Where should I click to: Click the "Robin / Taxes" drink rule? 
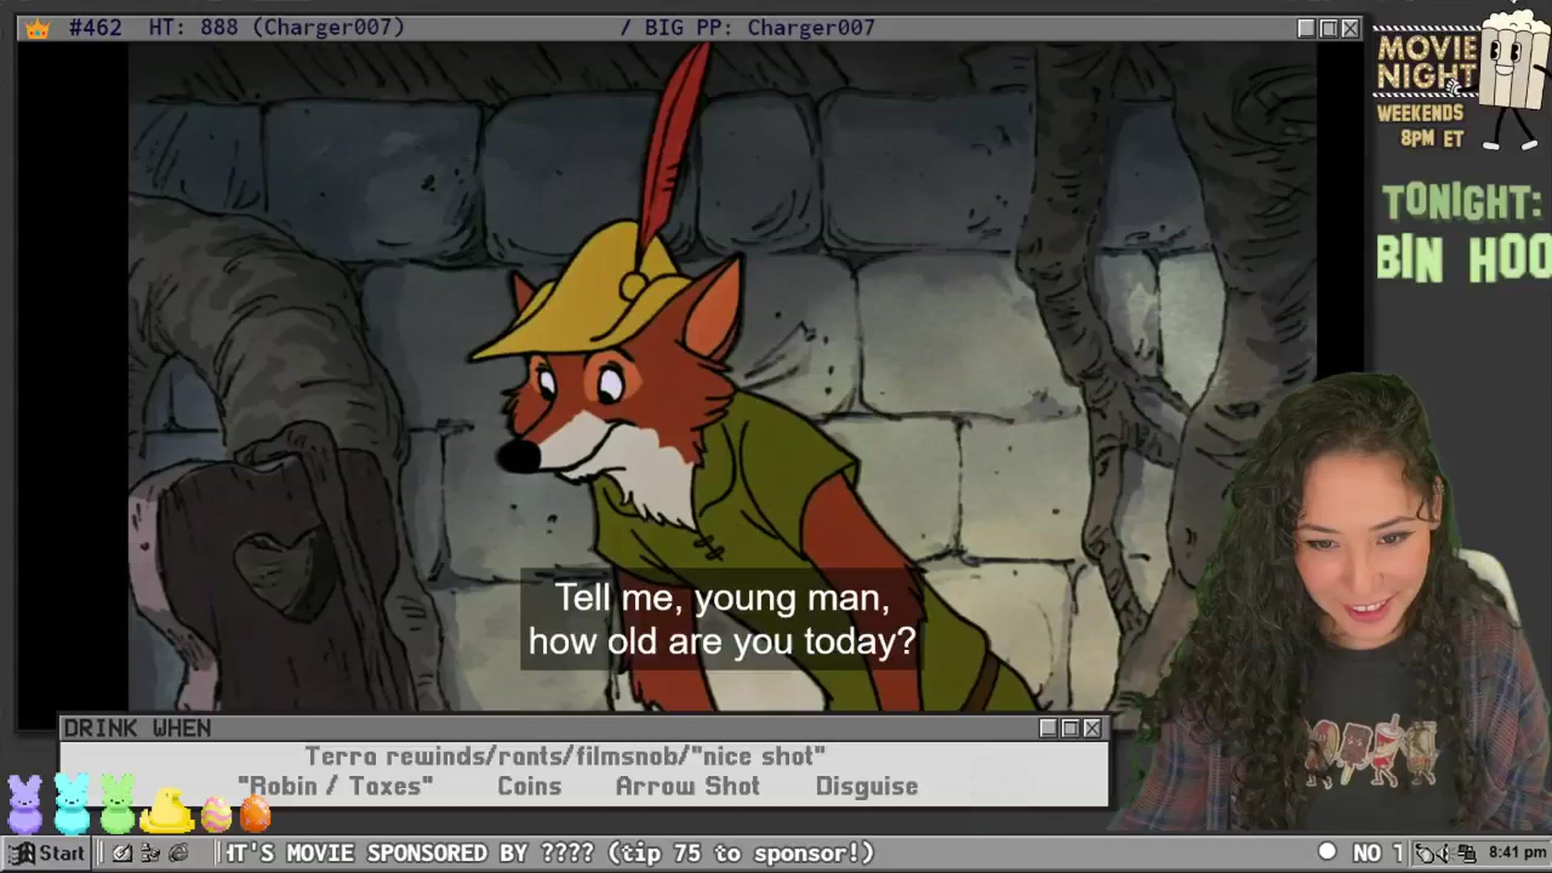pyautogui.click(x=335, y=786)
